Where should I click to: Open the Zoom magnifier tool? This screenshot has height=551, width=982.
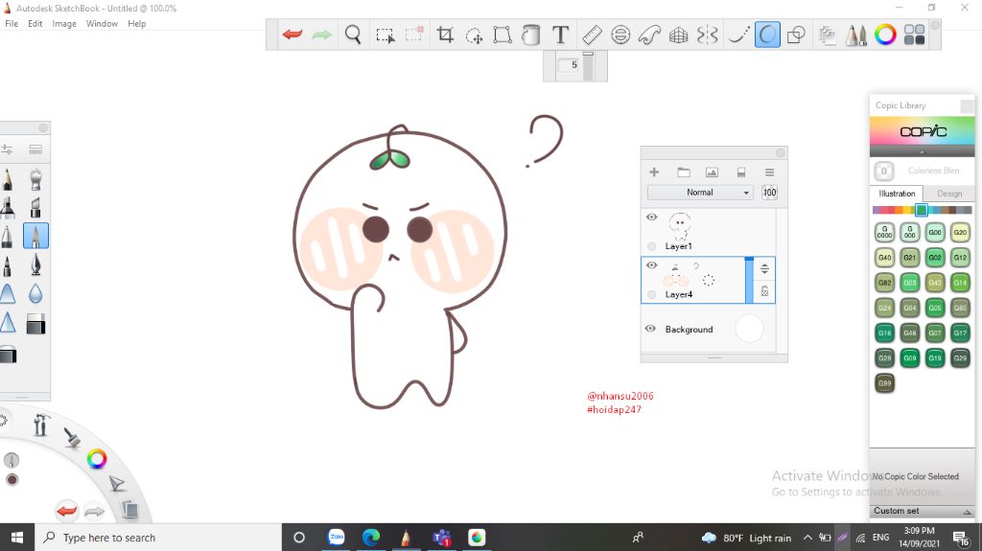click(353, 35)
